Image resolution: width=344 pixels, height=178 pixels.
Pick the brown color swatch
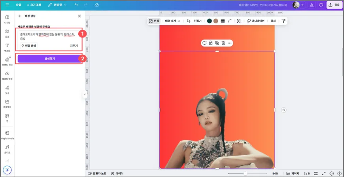215,21
